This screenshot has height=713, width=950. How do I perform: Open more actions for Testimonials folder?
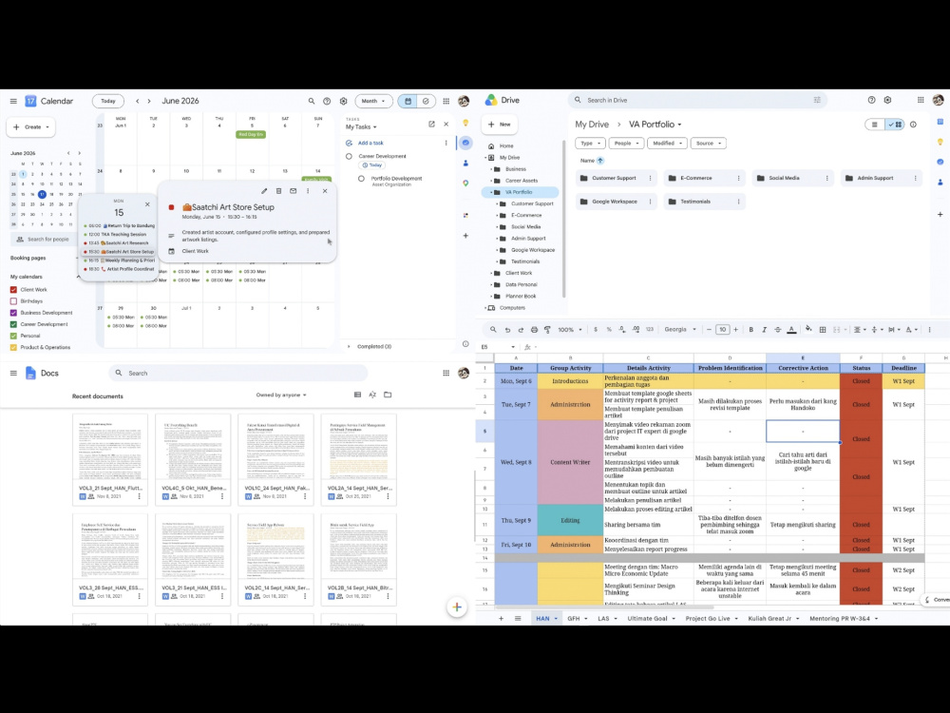[738, 202]
